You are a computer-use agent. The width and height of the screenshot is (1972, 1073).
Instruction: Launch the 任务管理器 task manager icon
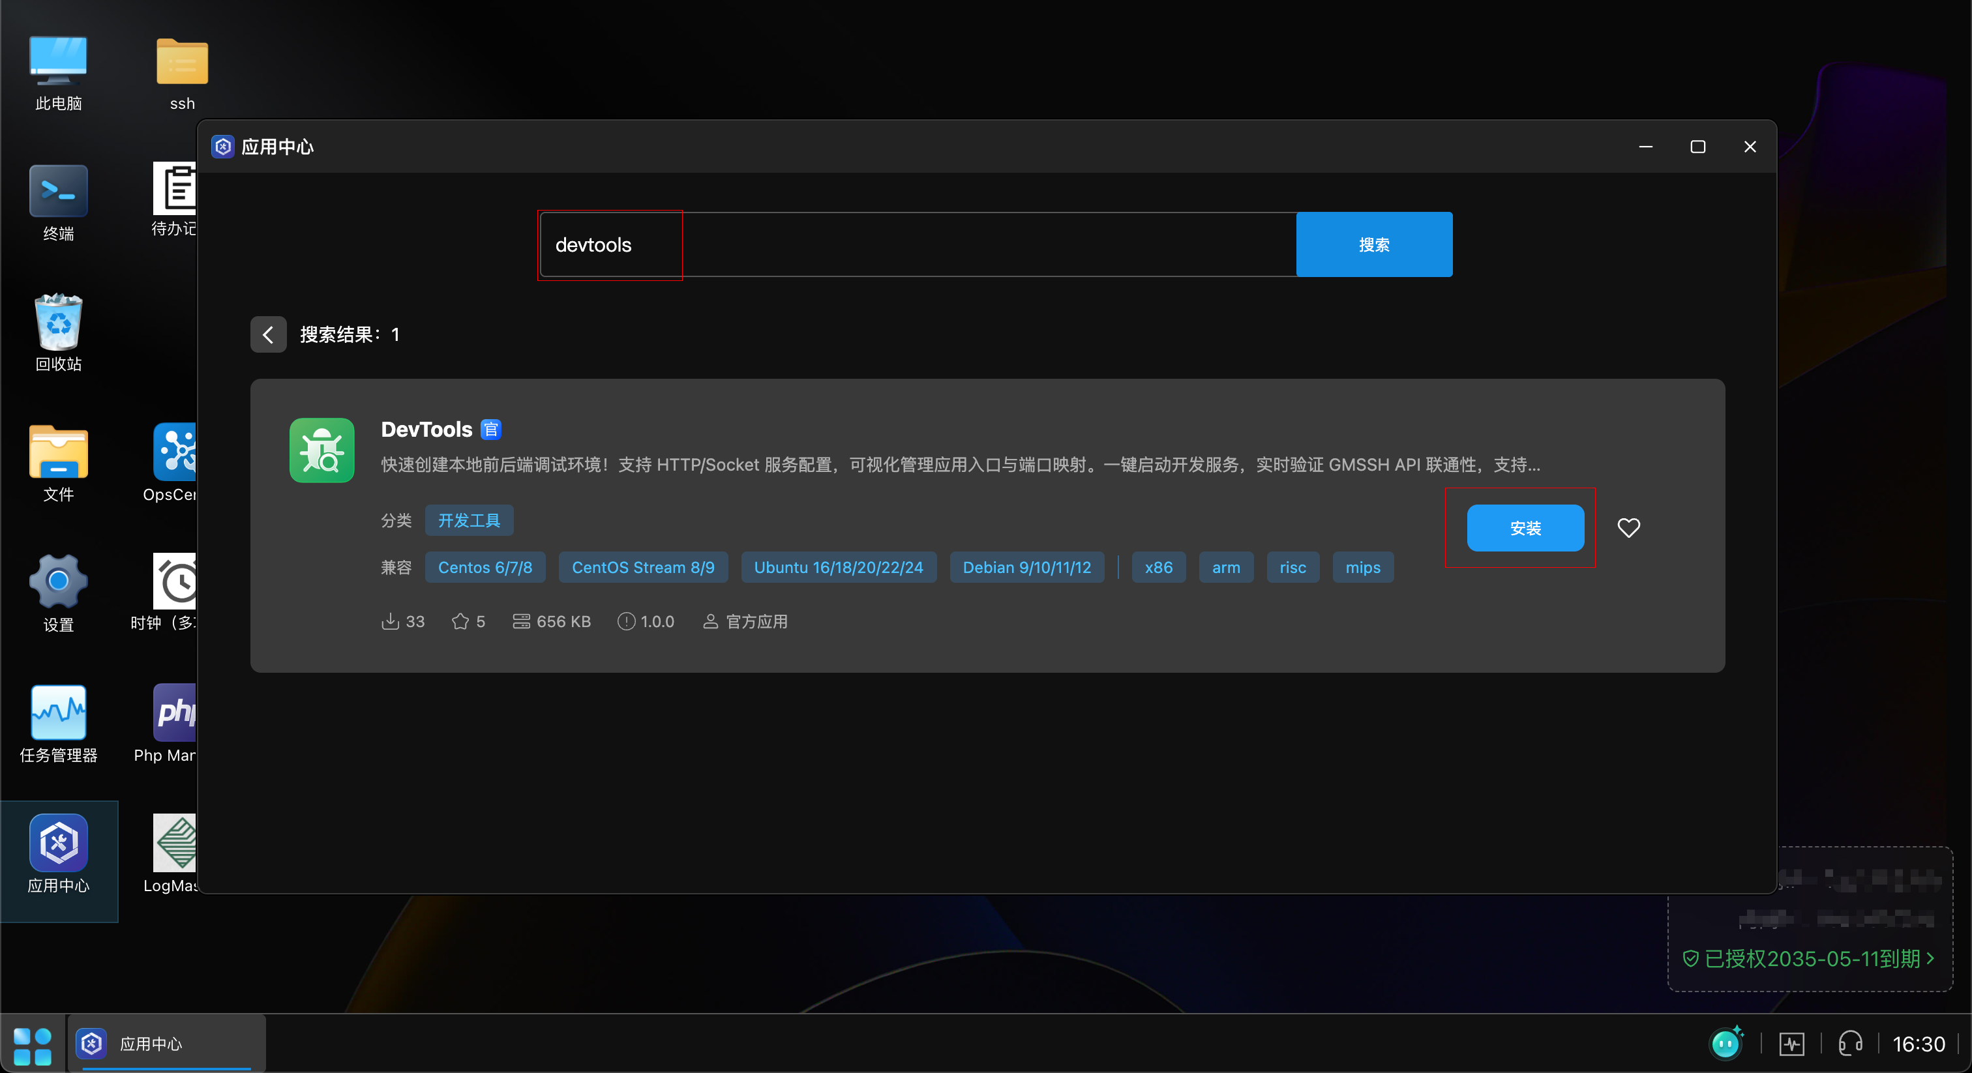pyautogui.click(x=58, y=723)
